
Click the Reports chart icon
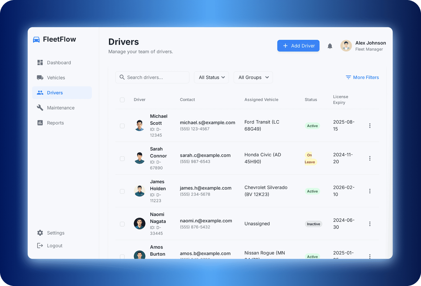[x=40, y=123]
